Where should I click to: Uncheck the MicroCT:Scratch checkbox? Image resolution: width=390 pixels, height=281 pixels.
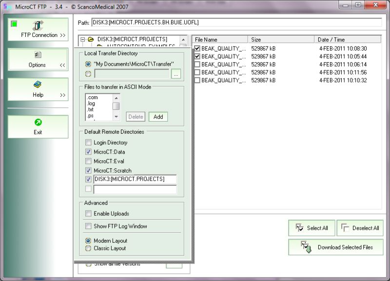(88, 170)
